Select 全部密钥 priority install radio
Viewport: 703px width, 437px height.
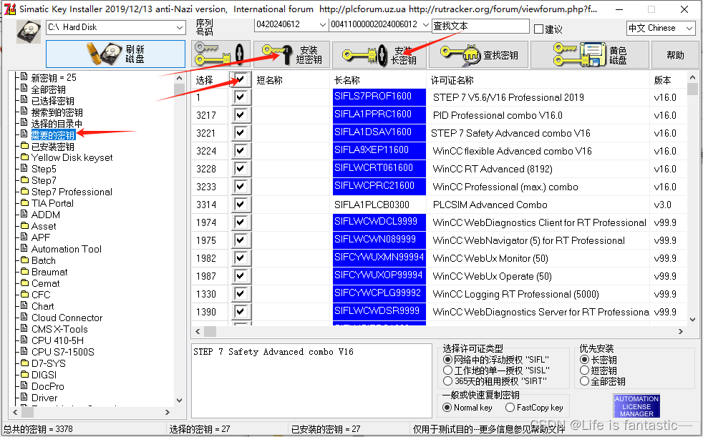(x=584, y=381)
